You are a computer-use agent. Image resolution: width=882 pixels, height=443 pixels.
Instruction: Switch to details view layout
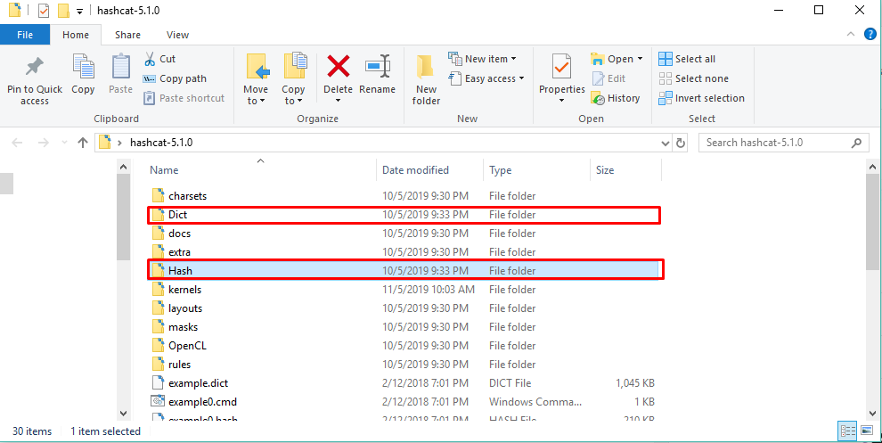[846, 431]
